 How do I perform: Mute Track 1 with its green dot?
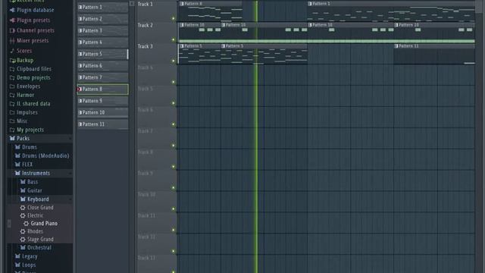point(174,18)
